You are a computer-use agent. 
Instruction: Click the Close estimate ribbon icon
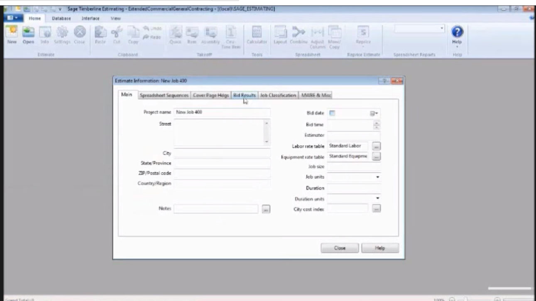pyautogui.click(x=79, y=32)
